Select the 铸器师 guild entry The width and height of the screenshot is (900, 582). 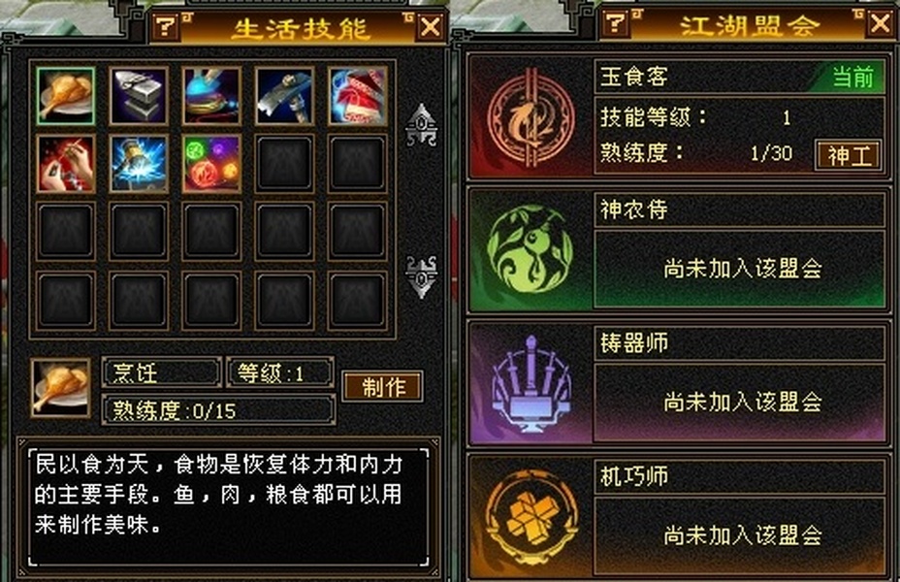pyautogui.click(x=678, y=383)
